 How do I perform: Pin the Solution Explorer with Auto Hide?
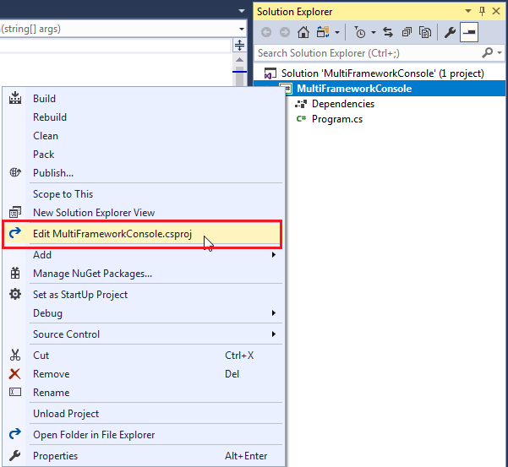(x=483, y=12)
